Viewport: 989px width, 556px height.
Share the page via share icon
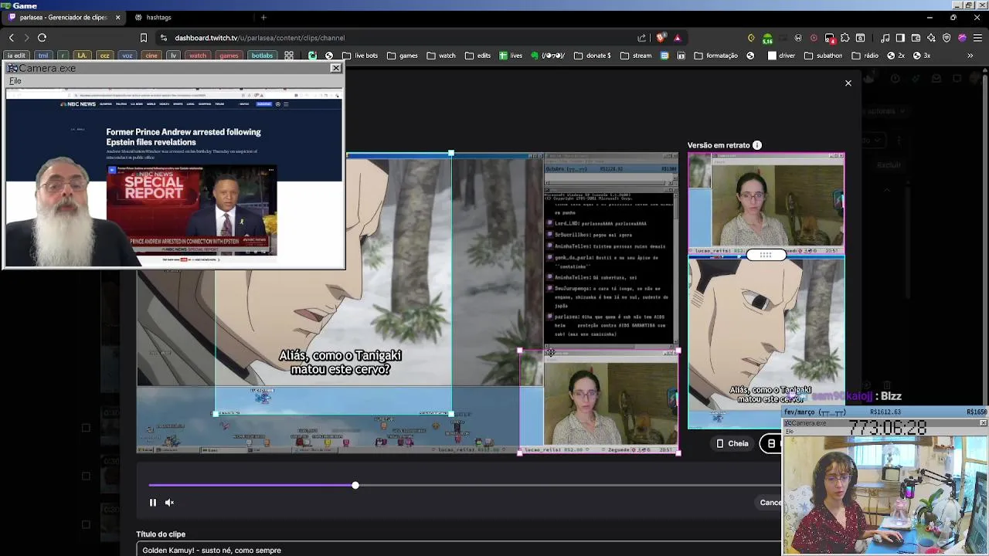tap(641, 37)
